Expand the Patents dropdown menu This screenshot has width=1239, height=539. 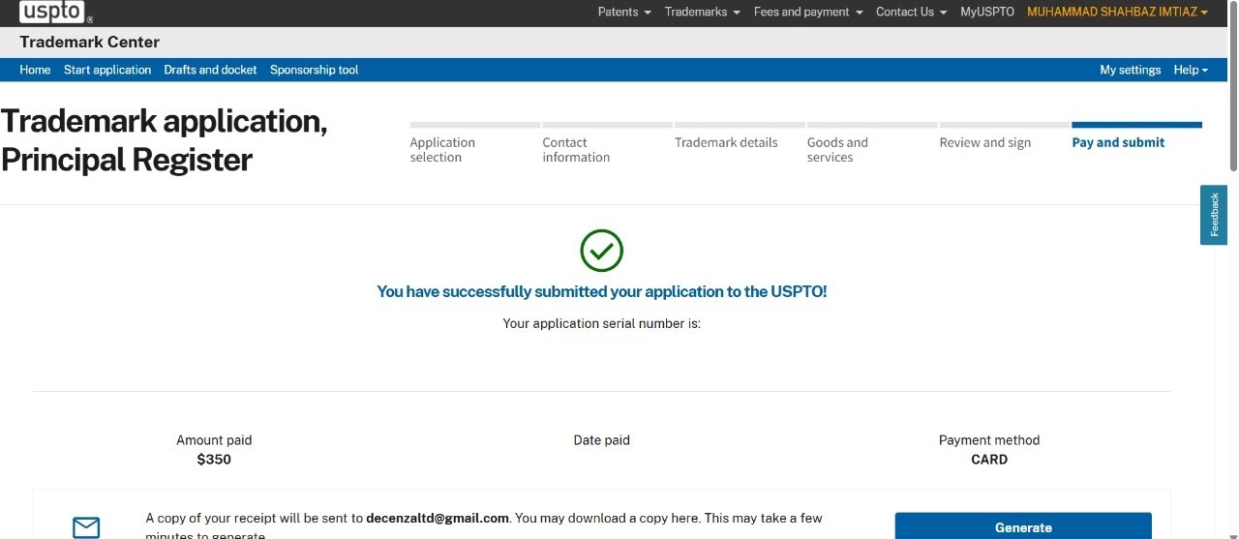point(624,13)
